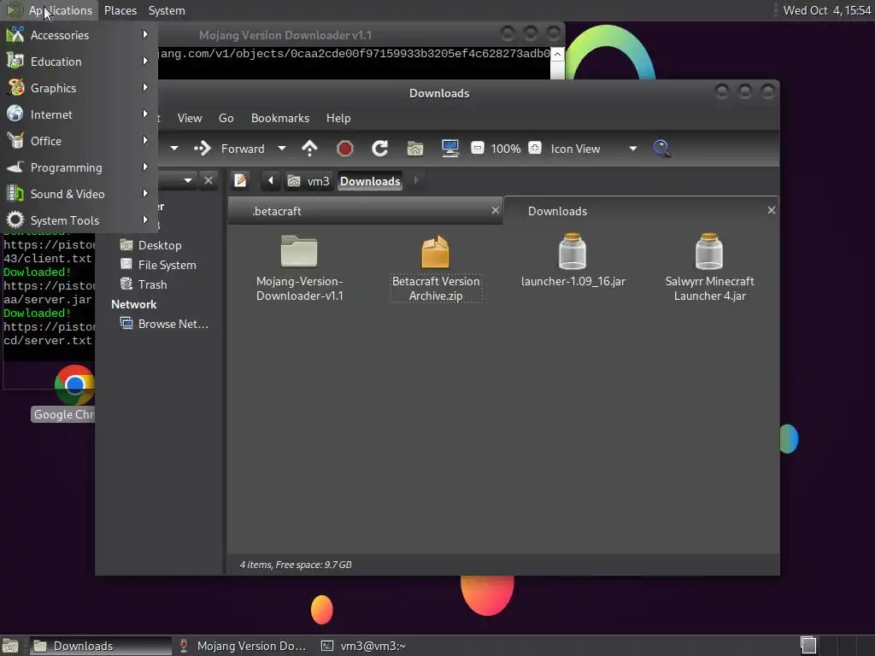The image size is (875, 656).
Task: Click the Show Desktop icon in bottom panel
Action: click(x=10, y=646)
